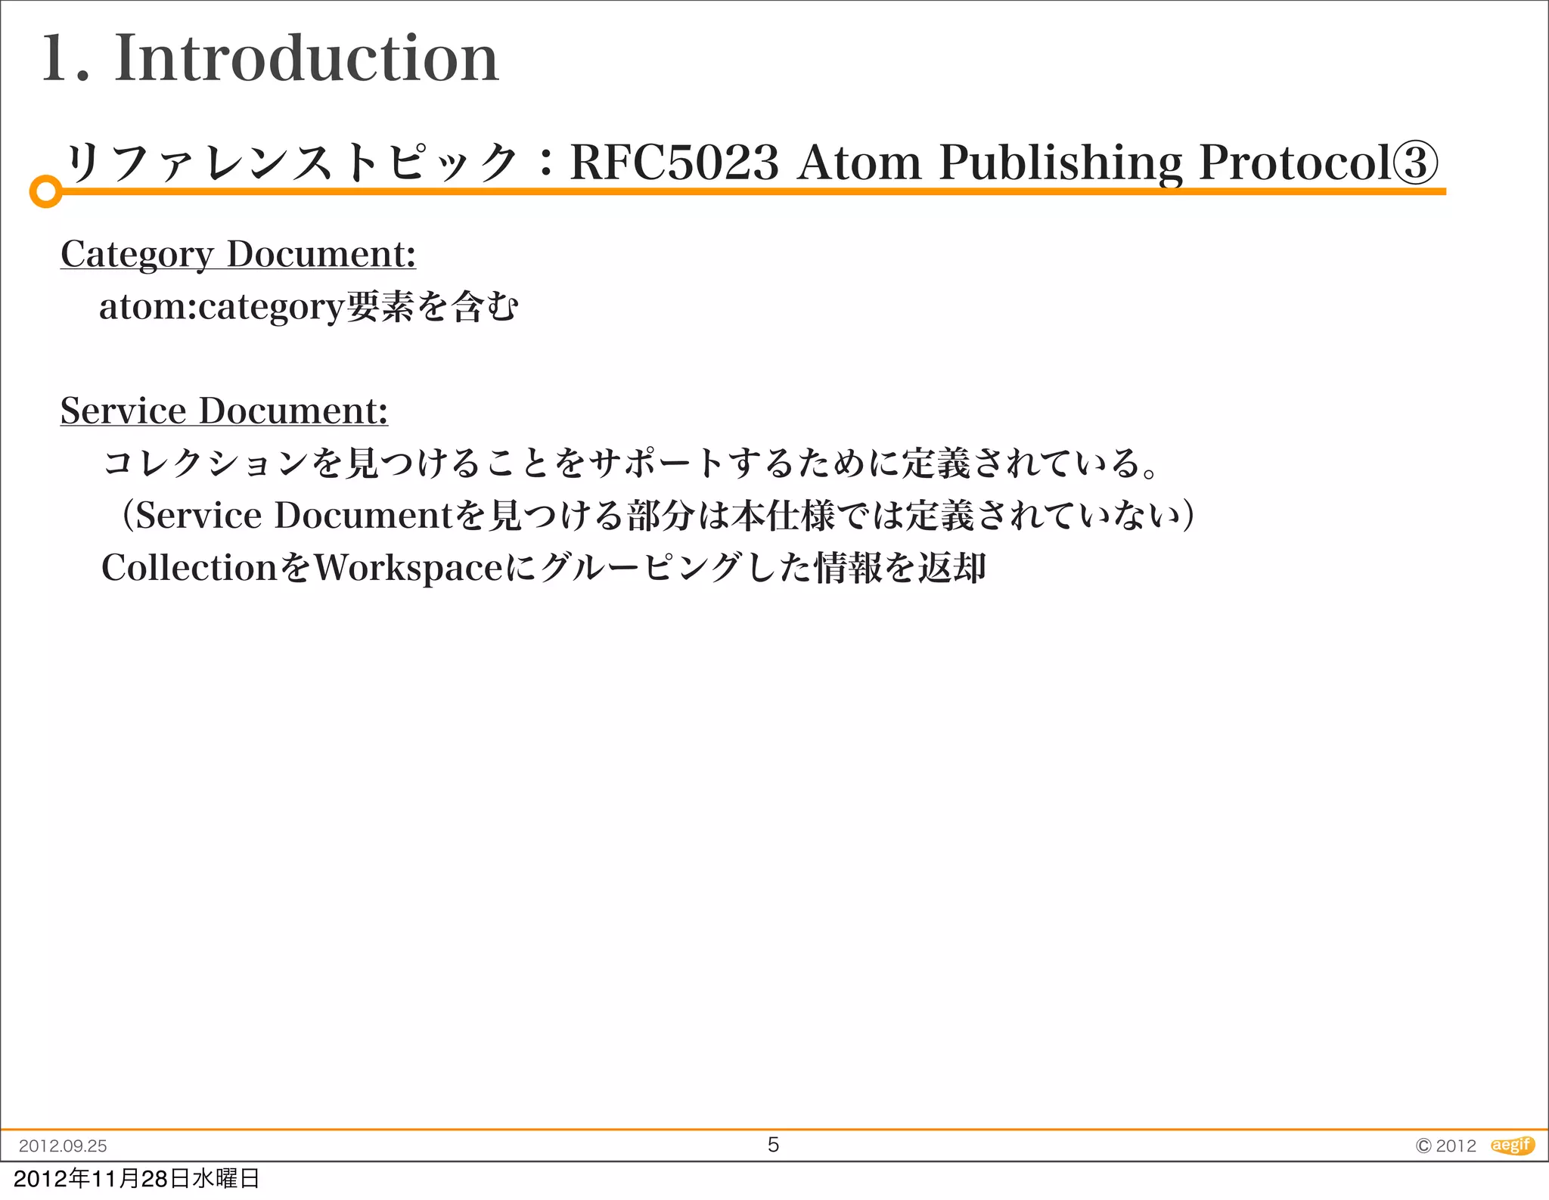Click the '© 2012' copyright text

tap(1445, 1146)
